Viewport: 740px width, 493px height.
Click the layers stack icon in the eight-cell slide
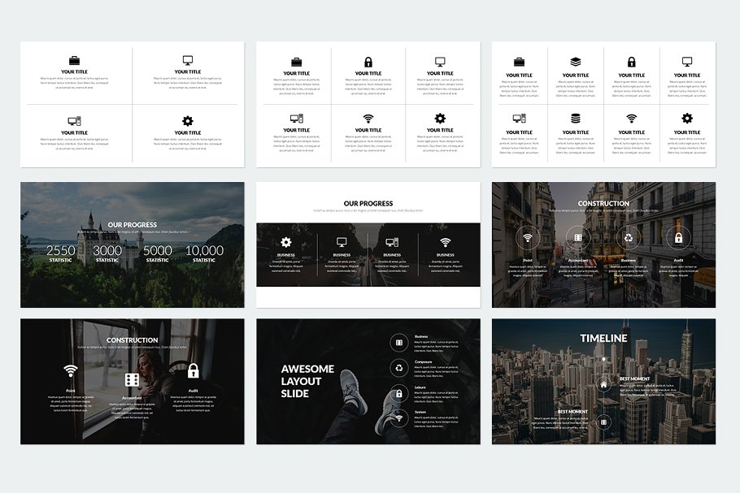(x=575, y=62)
